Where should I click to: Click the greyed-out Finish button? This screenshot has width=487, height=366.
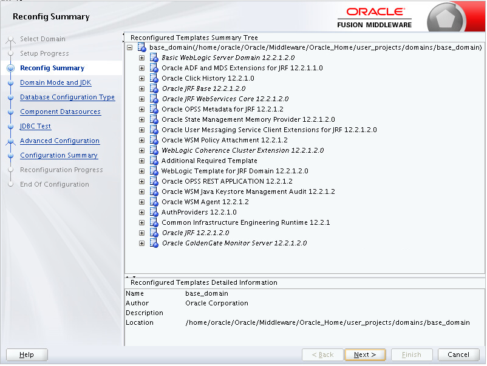pyautogui.click(x=412, y=354)
